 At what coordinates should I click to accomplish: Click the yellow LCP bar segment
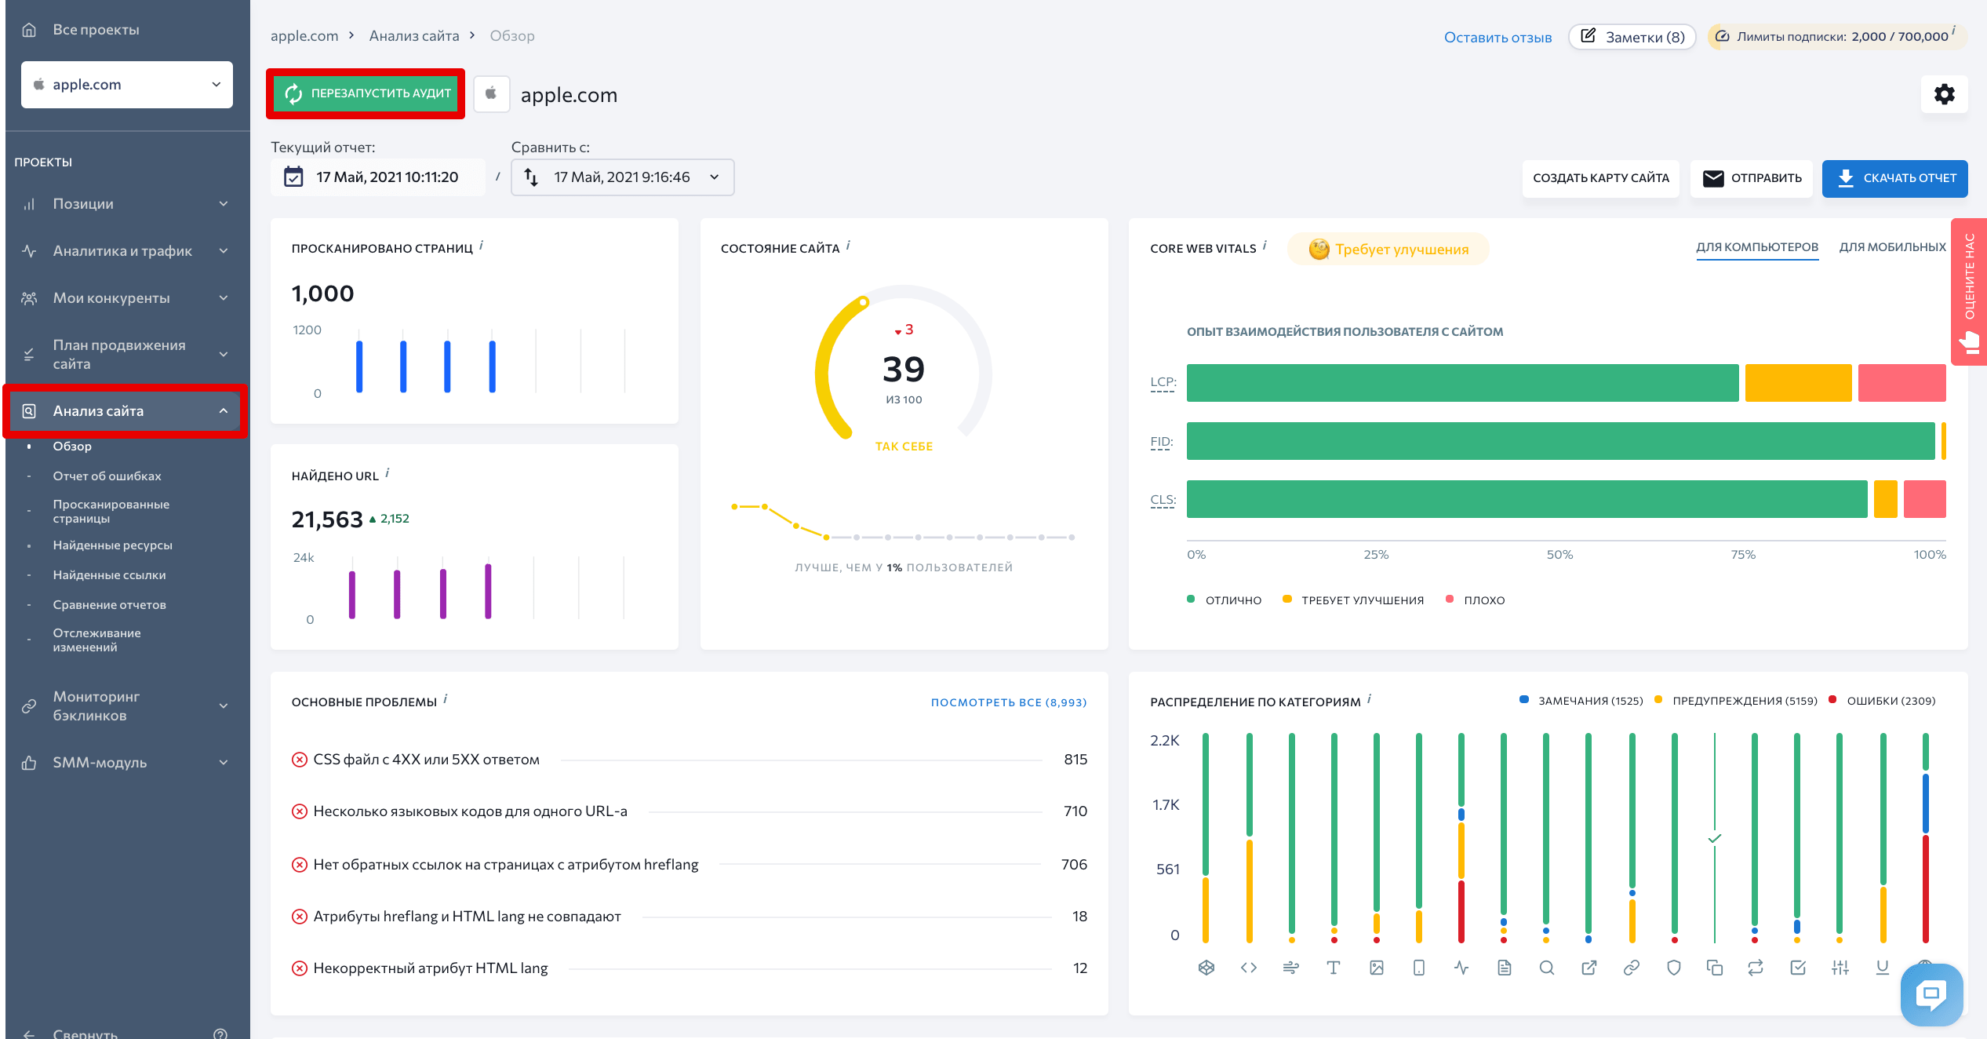point(1798,383)
